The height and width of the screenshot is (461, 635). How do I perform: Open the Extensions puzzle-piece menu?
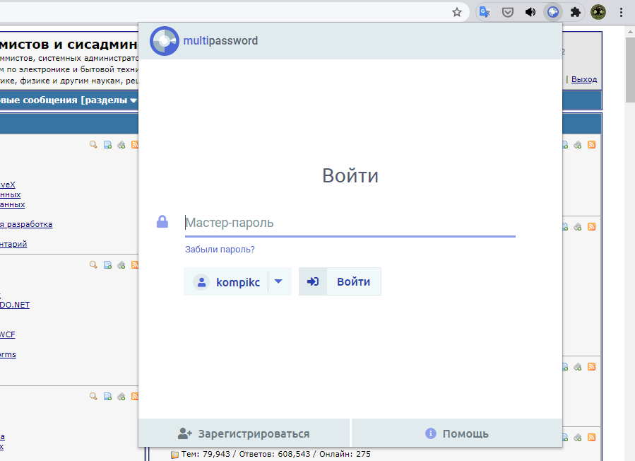click(x=576, y=12)
